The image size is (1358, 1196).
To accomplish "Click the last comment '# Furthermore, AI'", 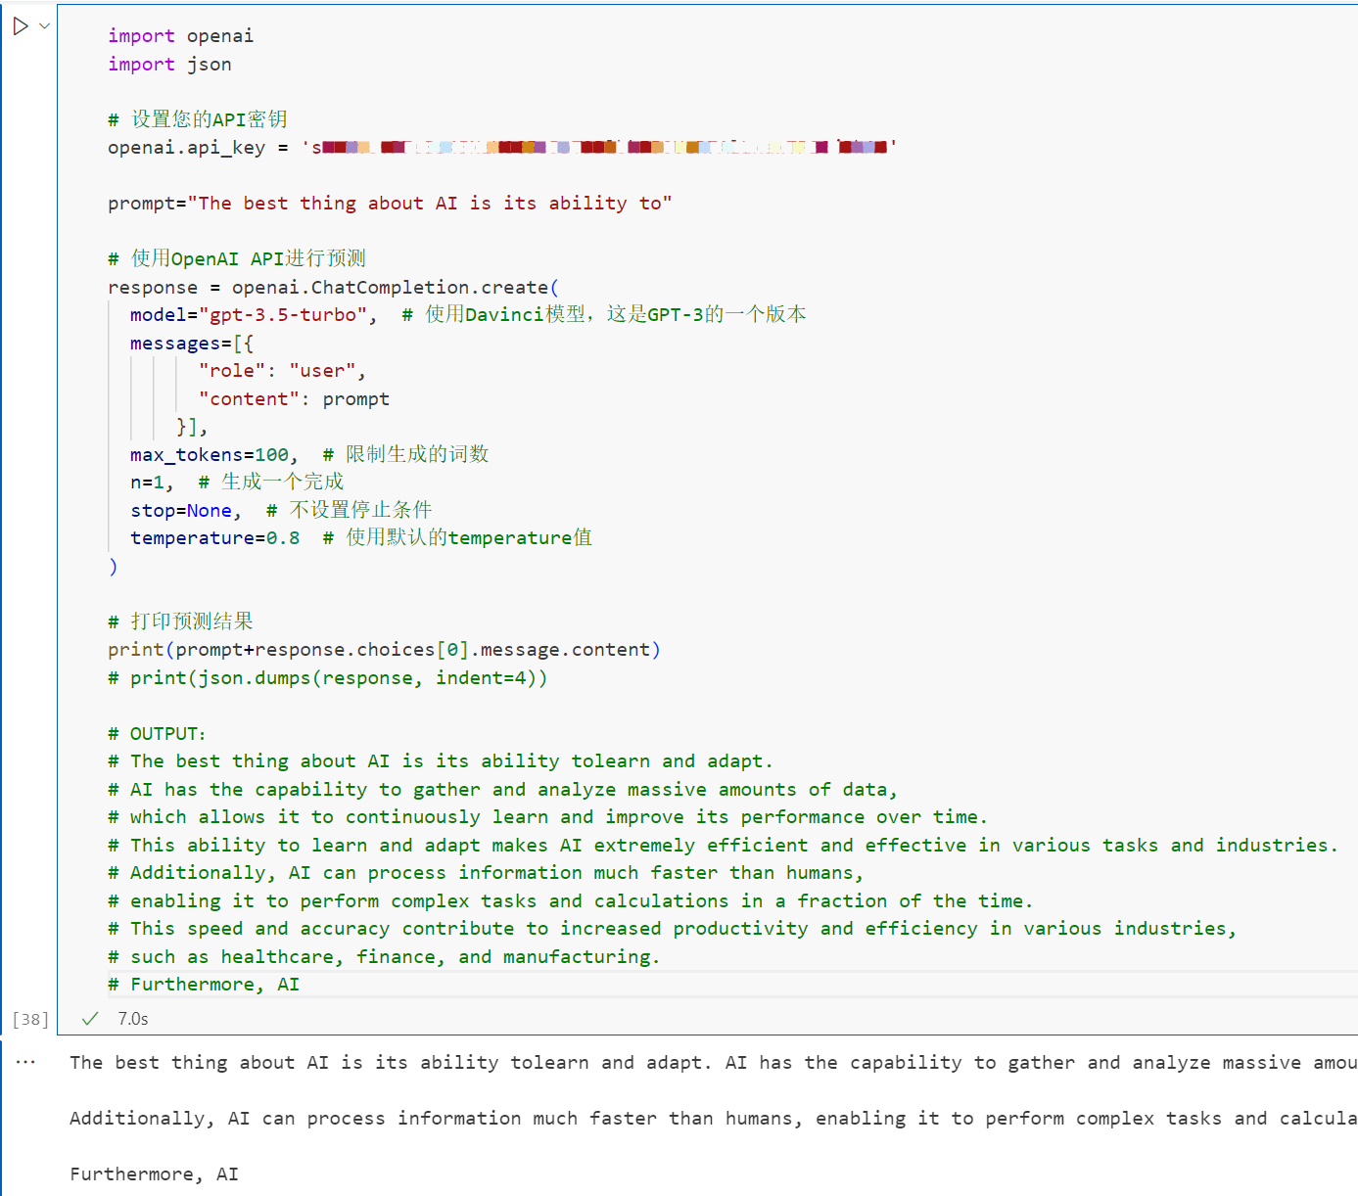I will click(204, 985).
